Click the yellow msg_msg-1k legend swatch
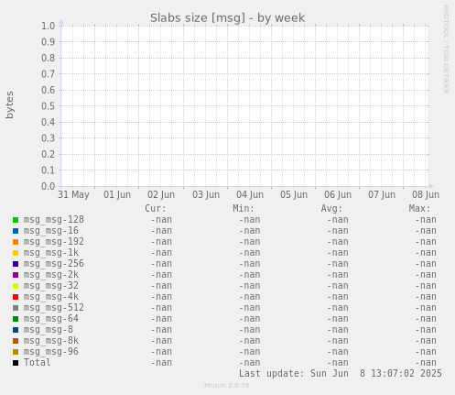Screen dimensions: 455x395 [x=16, y=253]
